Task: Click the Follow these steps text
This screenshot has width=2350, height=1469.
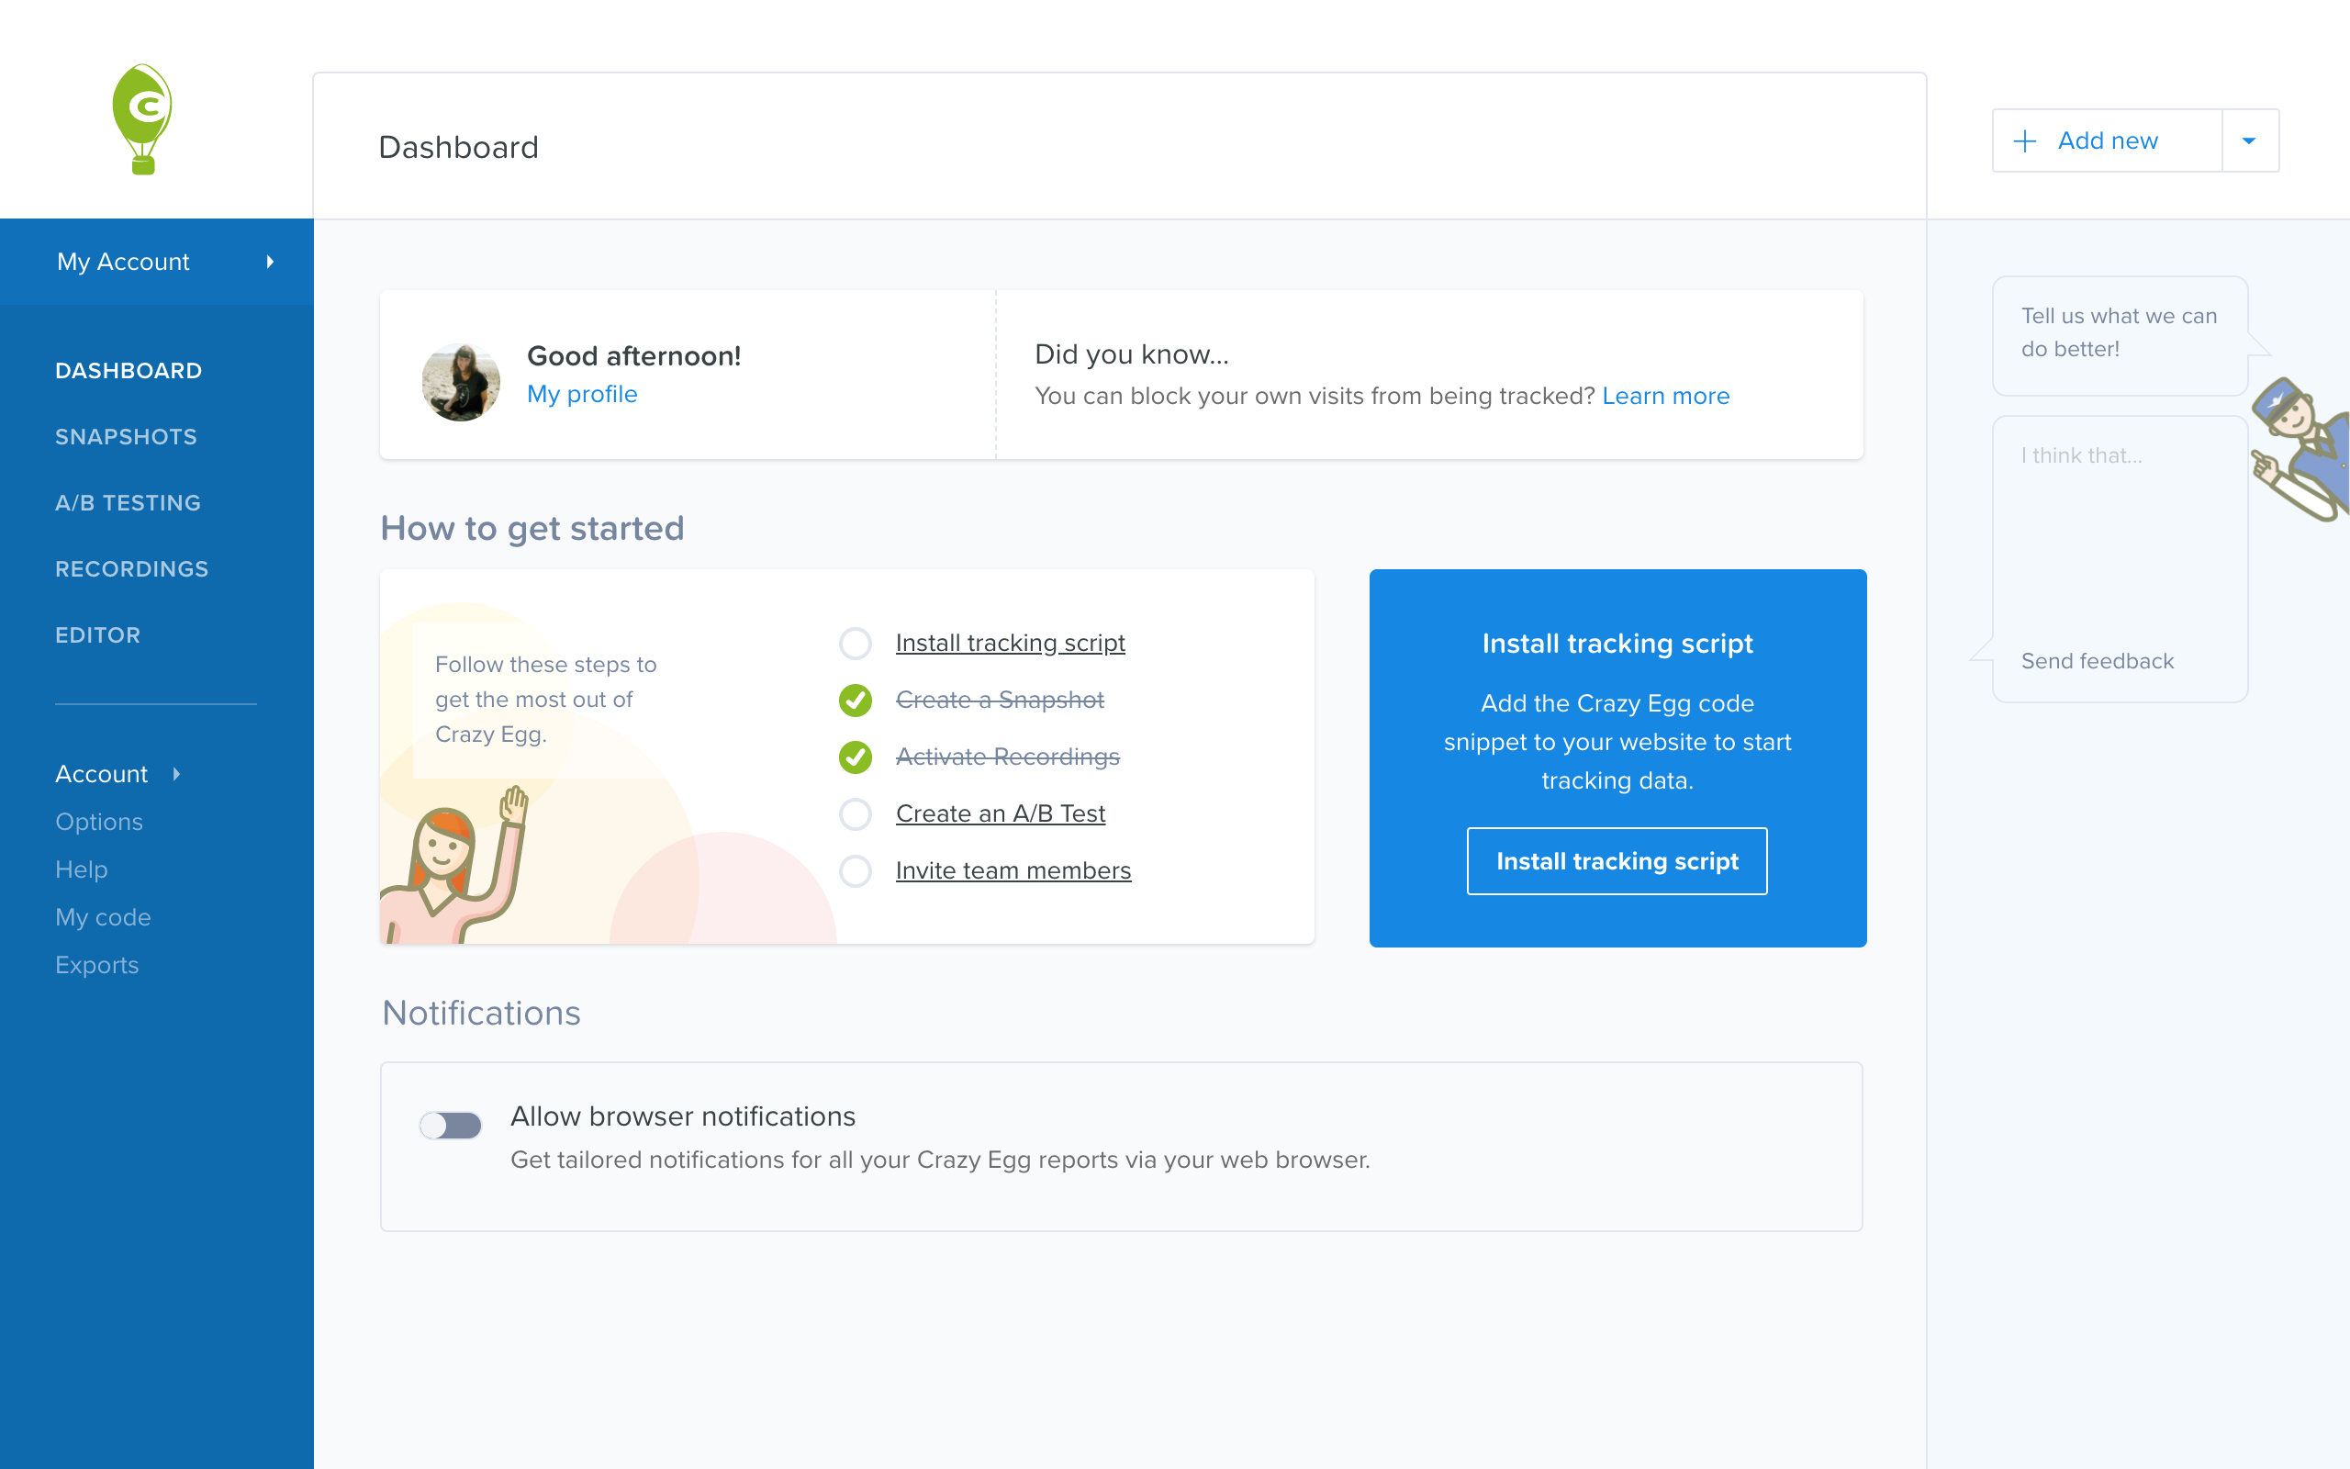Action: 546,700
